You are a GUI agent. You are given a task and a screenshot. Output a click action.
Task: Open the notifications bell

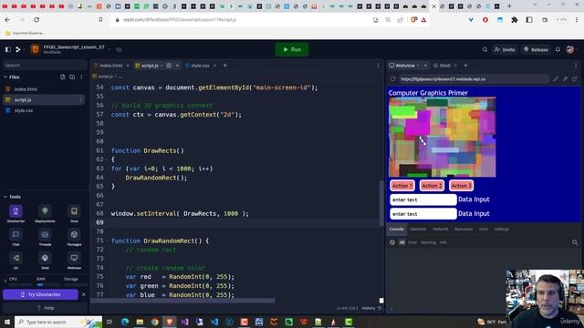point(558,49)
